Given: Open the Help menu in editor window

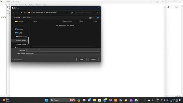Looking at the screenshot, I should pyautogui.click(x=44, y=5).
